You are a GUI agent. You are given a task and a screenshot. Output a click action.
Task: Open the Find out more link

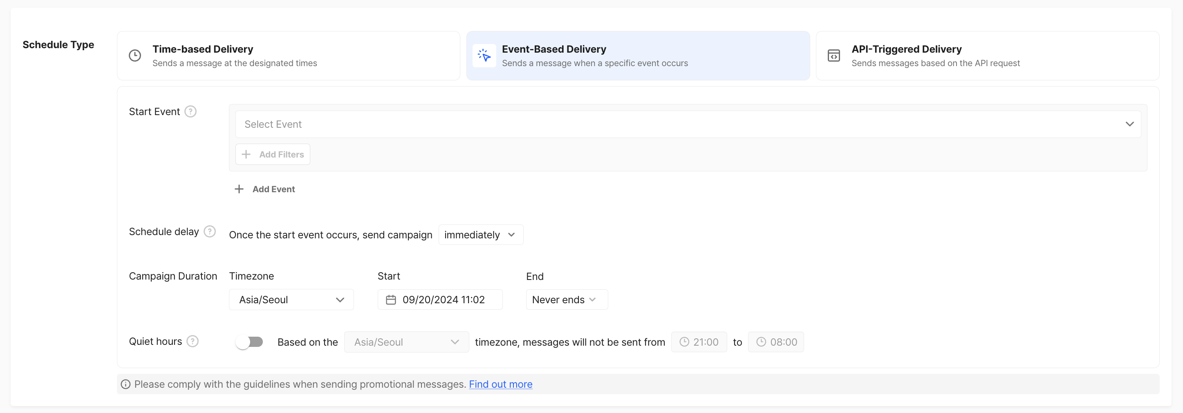(500, 384)
